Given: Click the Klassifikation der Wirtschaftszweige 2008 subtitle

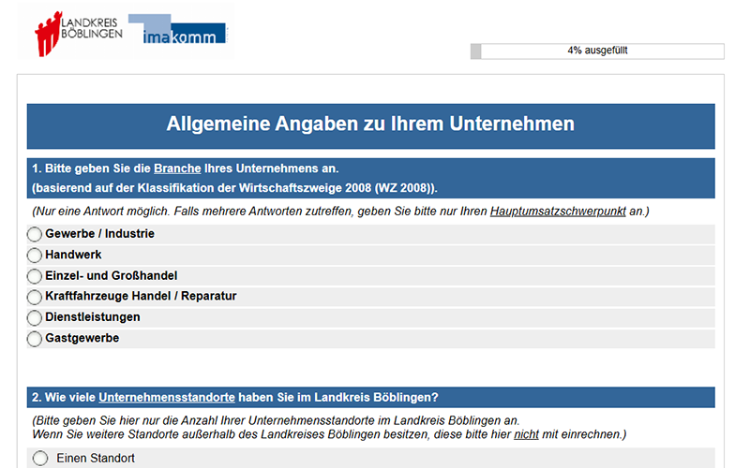Looking at the screenshot, I should (234, 188).
